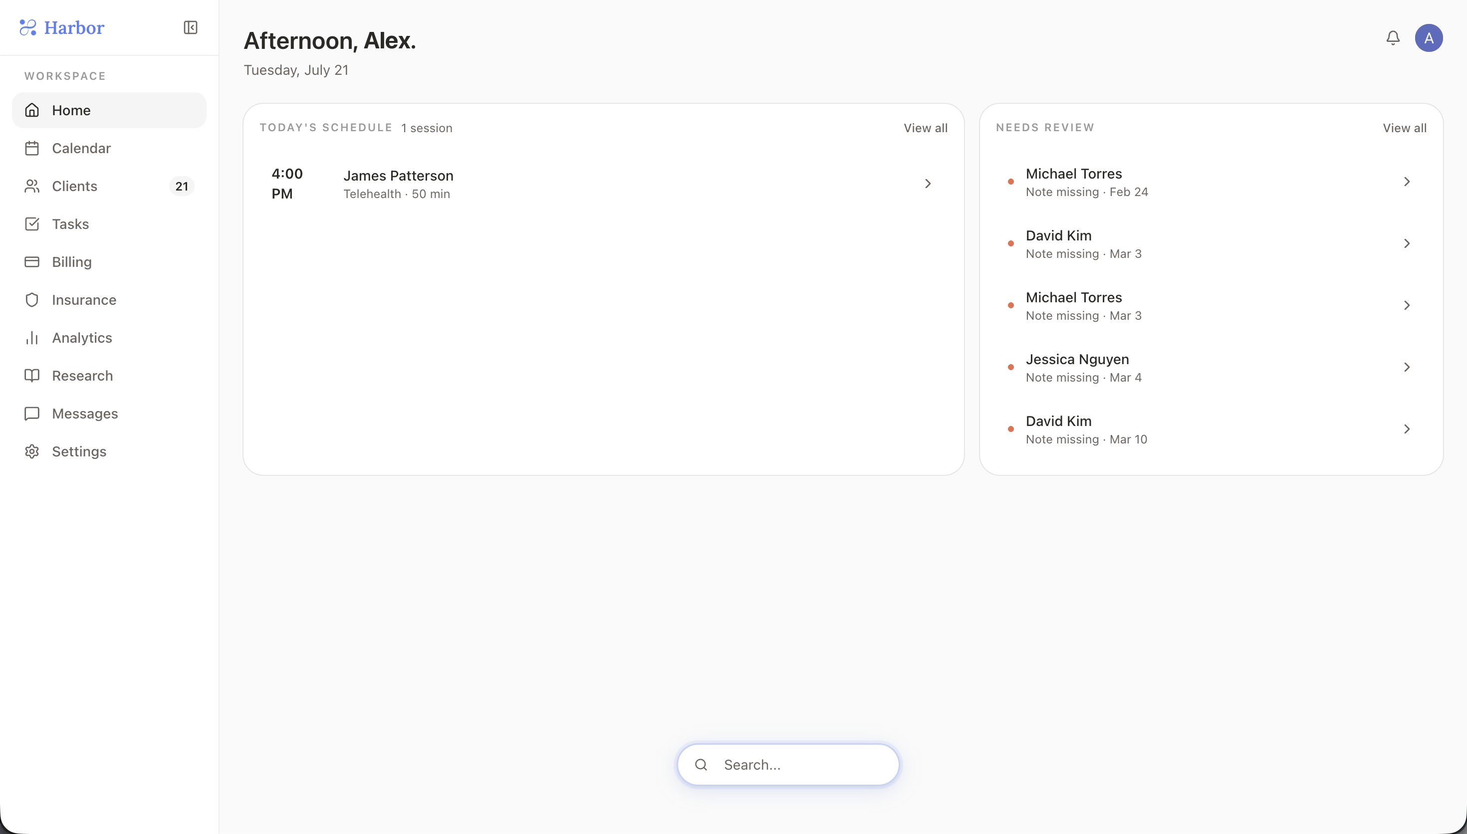Viewport: 1467px width, 834px height.
Task: Navigate to Tasks label
Action: (70, 224)
